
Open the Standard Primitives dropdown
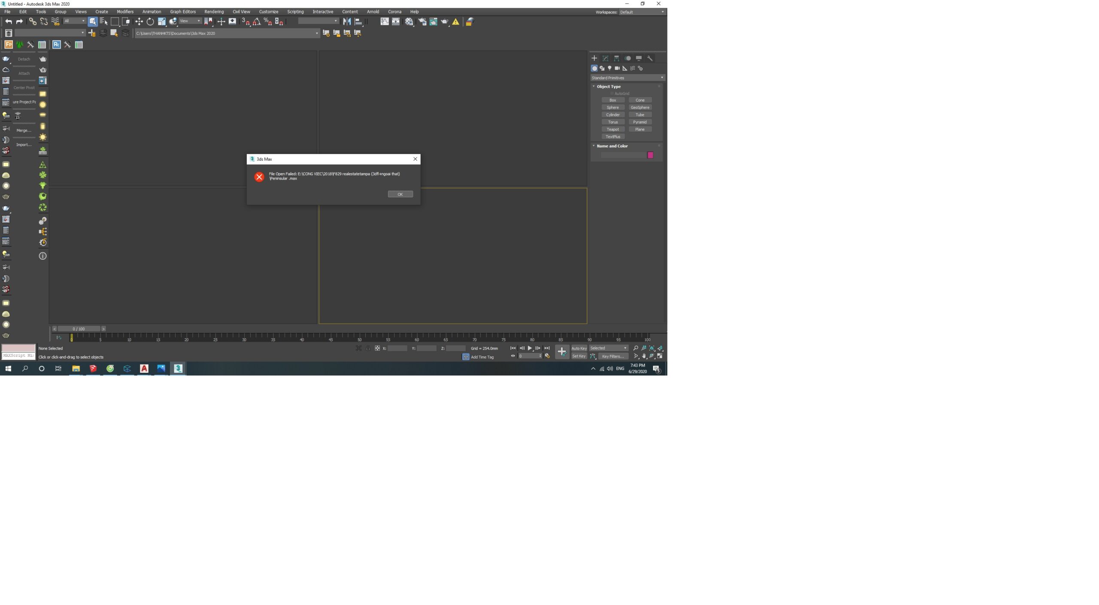click(x=627, y=78)
